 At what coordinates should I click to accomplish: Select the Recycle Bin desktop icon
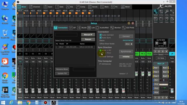pos(5,34)
